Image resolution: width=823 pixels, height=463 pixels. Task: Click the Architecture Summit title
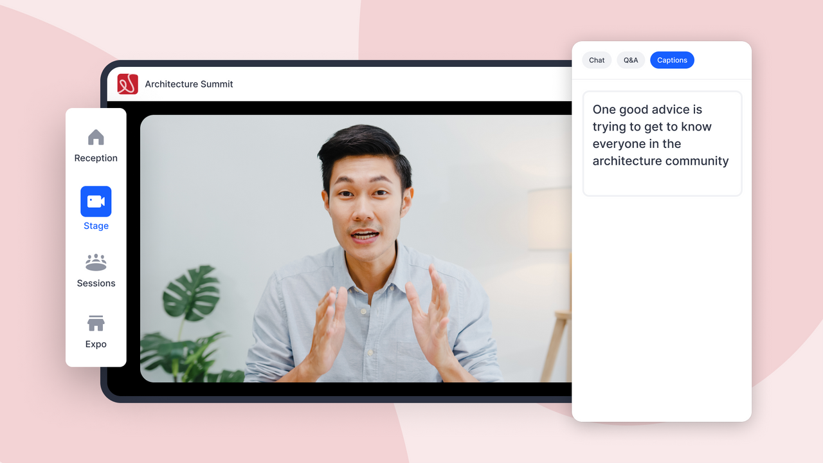[189, 84]
